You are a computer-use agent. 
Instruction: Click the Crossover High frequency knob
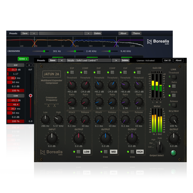pos(58,119)
